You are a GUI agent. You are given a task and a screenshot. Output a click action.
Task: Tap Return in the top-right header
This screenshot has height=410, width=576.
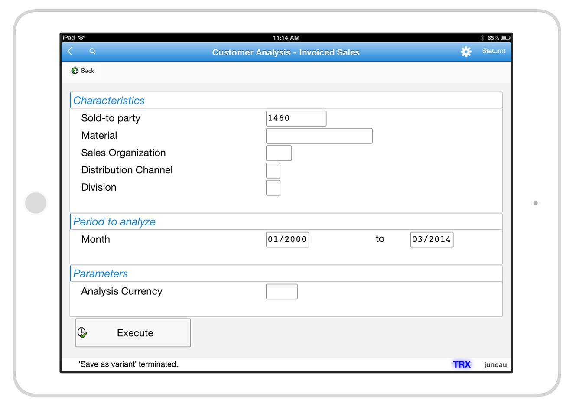tap(494, 51)
